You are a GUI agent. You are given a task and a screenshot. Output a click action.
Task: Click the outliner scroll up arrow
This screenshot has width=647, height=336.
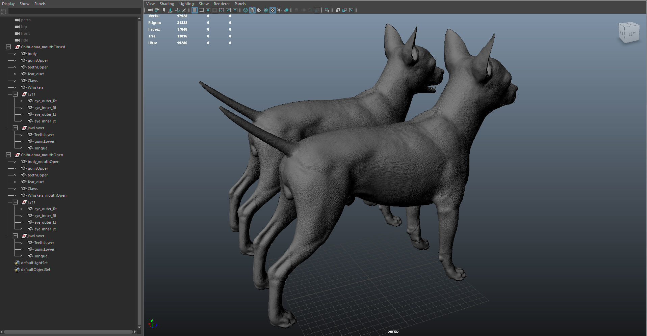point(139,19)
